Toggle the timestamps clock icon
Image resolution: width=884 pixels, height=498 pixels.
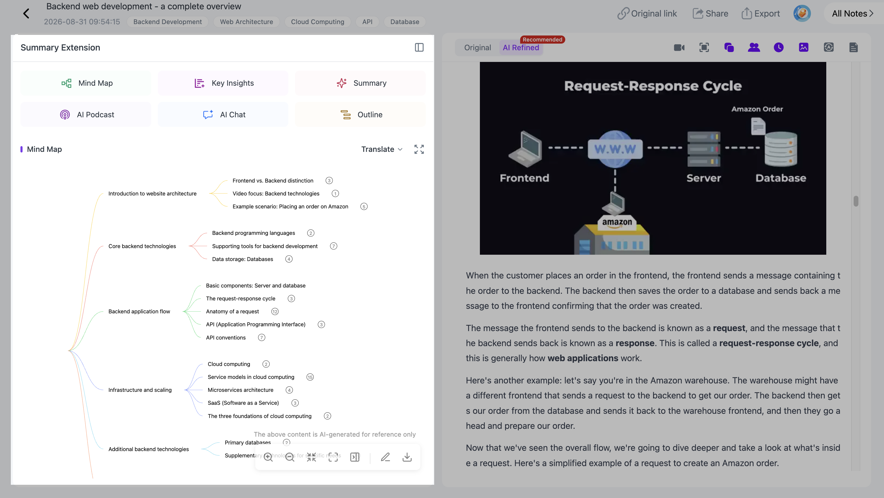pyautogui.click(x=779, y=47)
